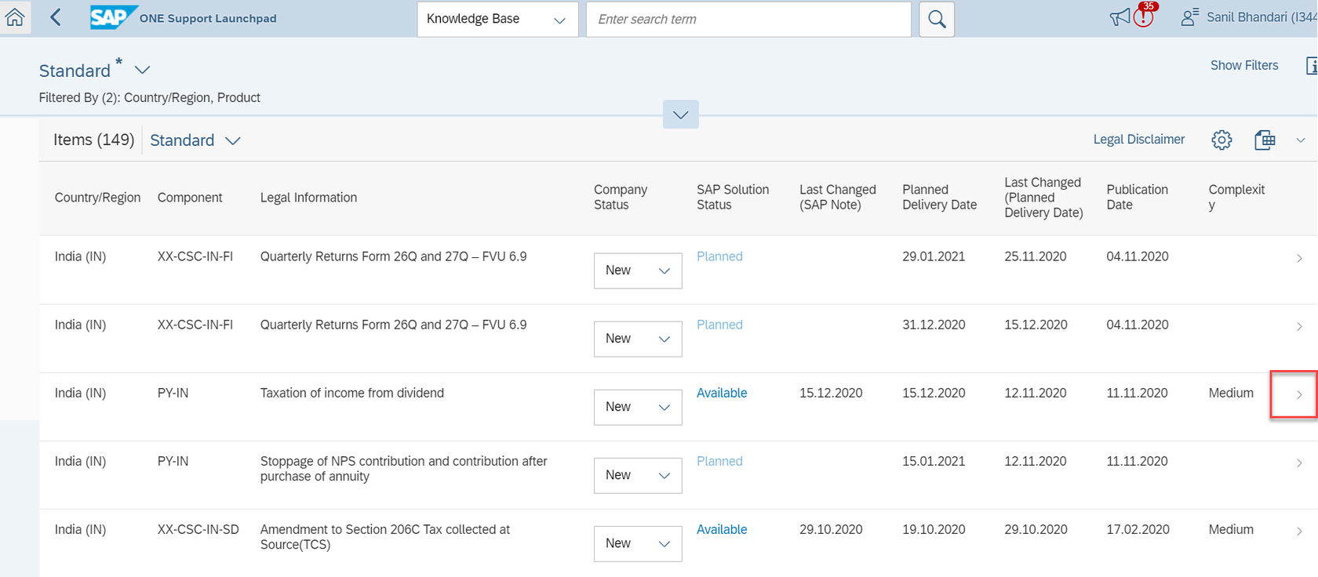Viewport: 1318px width, 577px height.
Task: Click Planned link for Stoppage of NPS contribution
Action: pyautogui.click(x=719, y=461)
